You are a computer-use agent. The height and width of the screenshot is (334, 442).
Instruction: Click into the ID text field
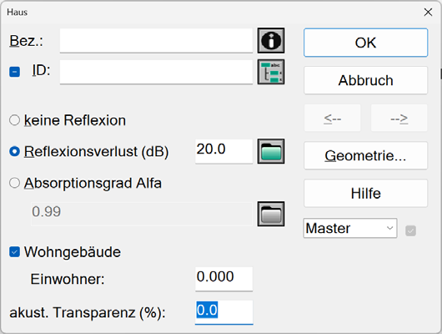pyautogui.click(x=156, y=72)
